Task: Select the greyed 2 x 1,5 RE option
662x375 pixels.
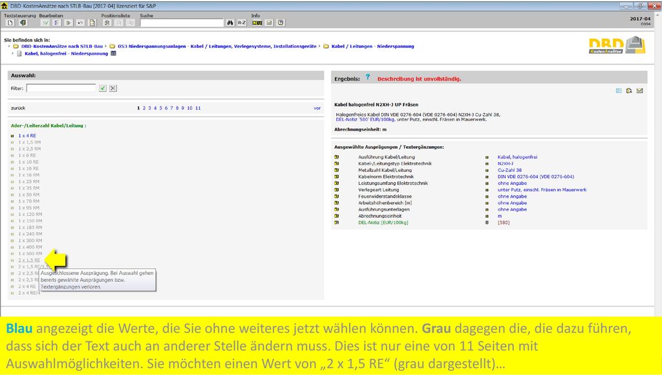Action: (x=29, y=261)
